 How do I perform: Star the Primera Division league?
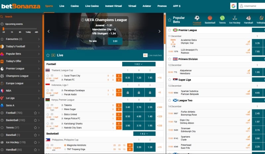tap(170, 59)
